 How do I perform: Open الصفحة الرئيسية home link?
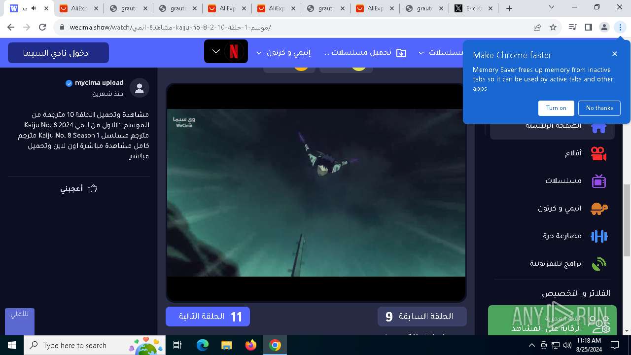tap(552, 127)
